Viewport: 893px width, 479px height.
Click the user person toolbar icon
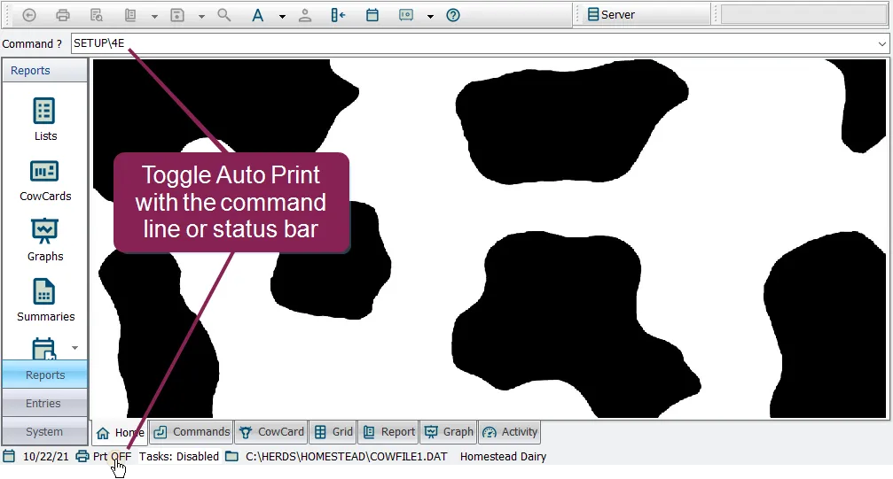click(305, 15)
